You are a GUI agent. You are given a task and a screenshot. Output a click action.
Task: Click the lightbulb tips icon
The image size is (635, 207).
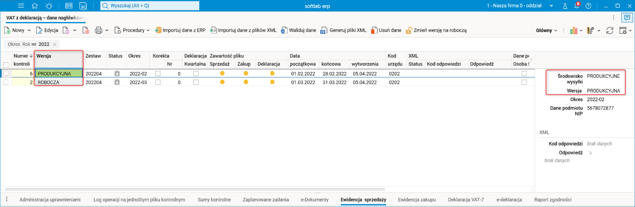(x=49, y=6)
